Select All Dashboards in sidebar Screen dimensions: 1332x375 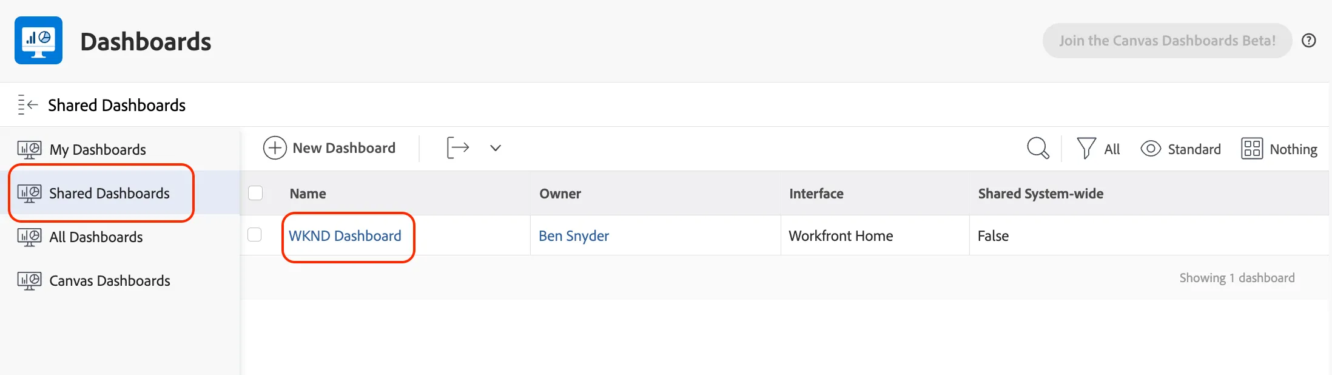pyautogui.click(x=96, y=237)
